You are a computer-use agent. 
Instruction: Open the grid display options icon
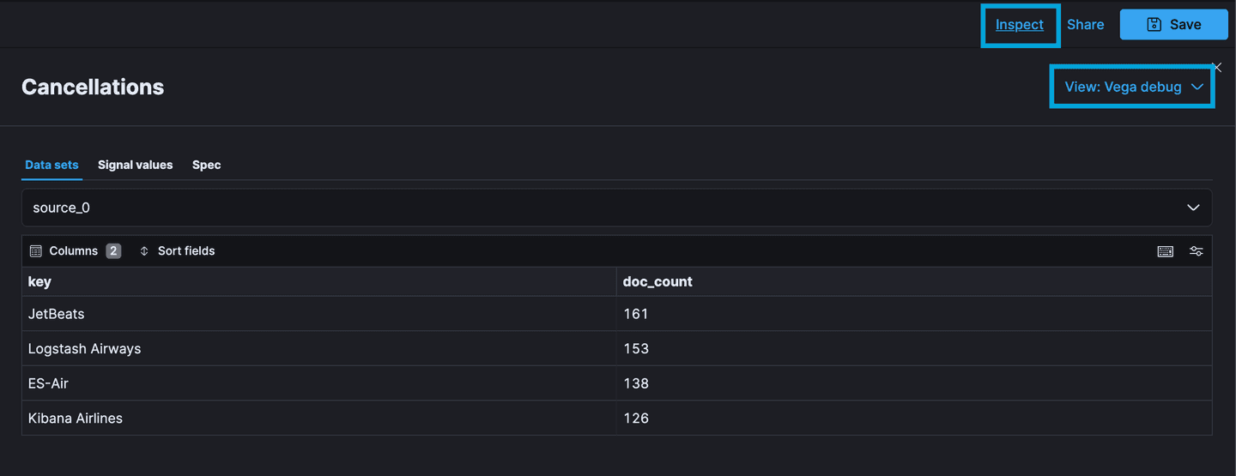click(x=1196, y=251)
